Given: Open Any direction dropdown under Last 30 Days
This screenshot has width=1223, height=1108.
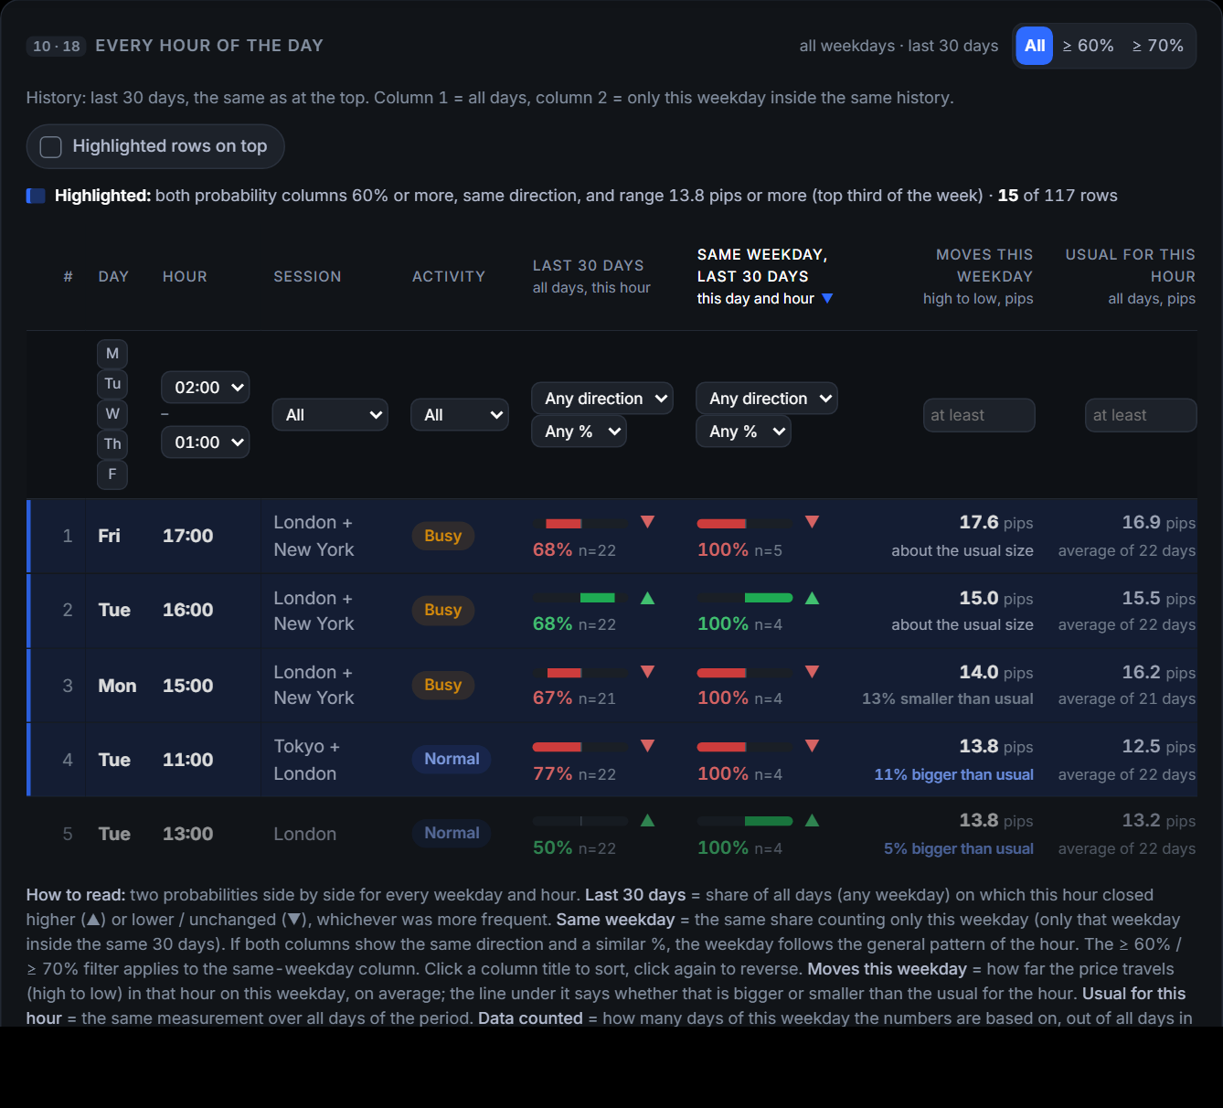Looking at the screenshot, I should [602, 399].
